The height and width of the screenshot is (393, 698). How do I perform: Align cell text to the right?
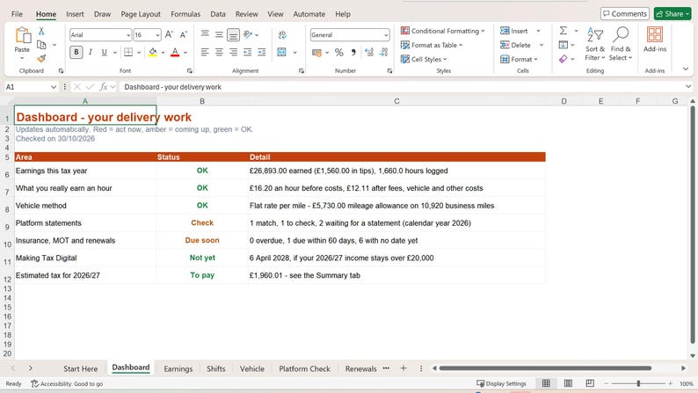pos(233,53)
